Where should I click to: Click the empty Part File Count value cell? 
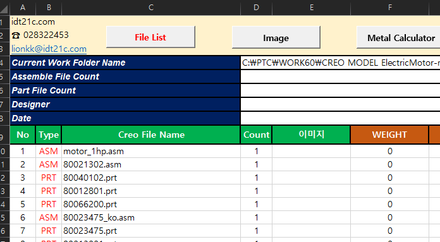pos(340,90)
